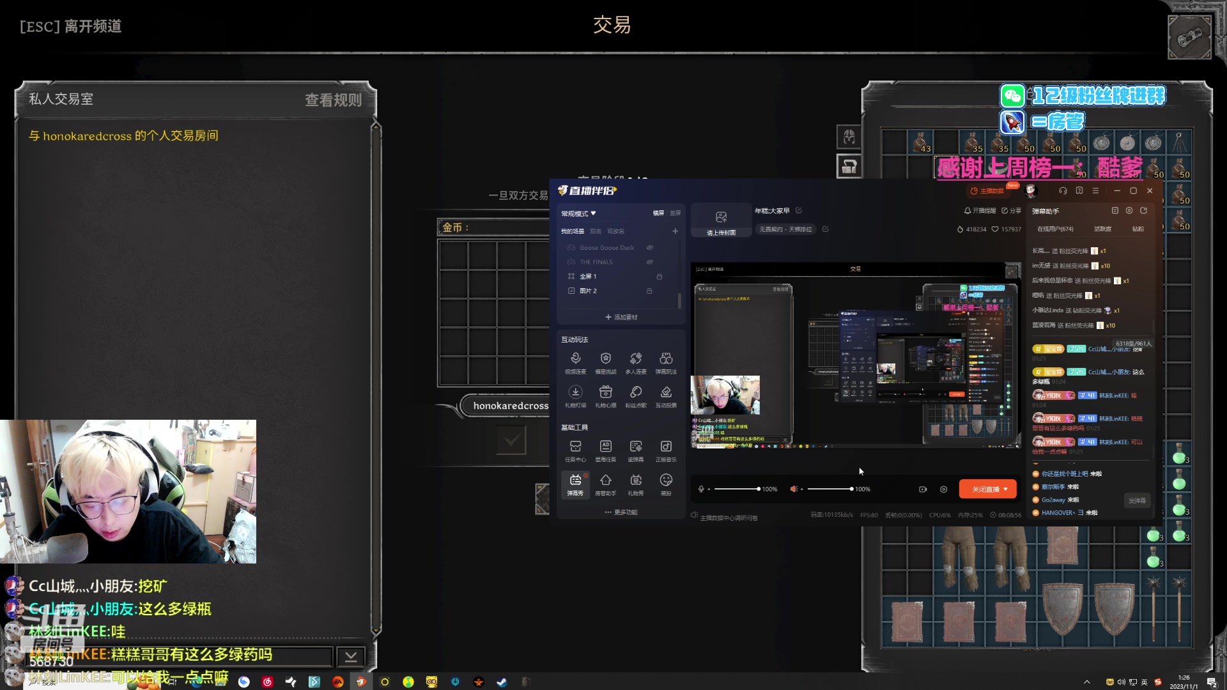Click the 金币 gold input field
The height and width of the screenshot is (690, 1227).
pyautogui.click(x=492, y=227)
